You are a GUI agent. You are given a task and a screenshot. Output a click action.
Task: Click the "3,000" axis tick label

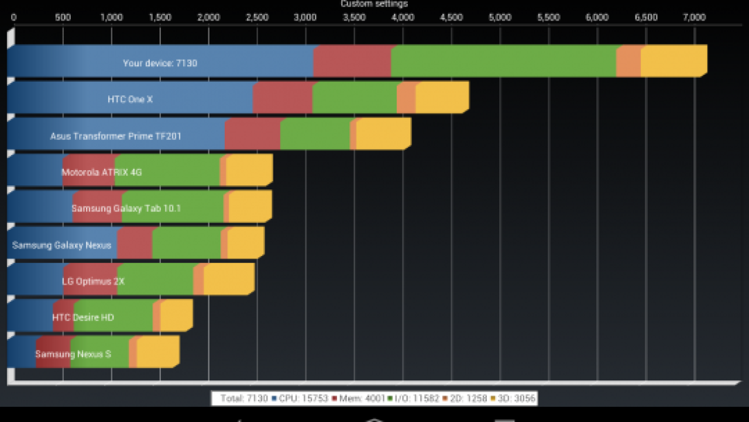point(305,18)
